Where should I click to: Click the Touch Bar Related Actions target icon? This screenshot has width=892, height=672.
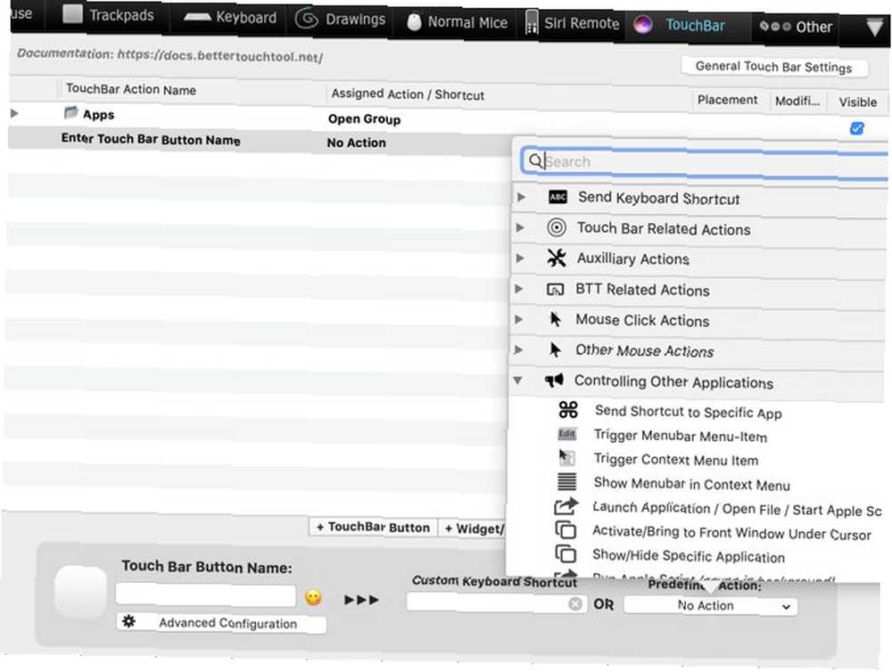tap(557, 227)
